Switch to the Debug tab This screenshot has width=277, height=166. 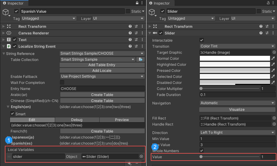click(x=77, y=120)
